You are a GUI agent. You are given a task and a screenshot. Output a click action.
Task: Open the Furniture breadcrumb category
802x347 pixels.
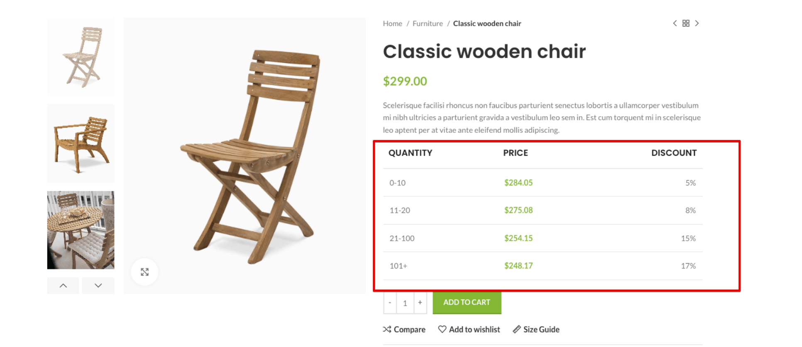pos(428,24)
